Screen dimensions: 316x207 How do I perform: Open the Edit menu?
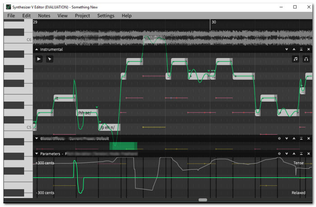click(x=26, y=15)
